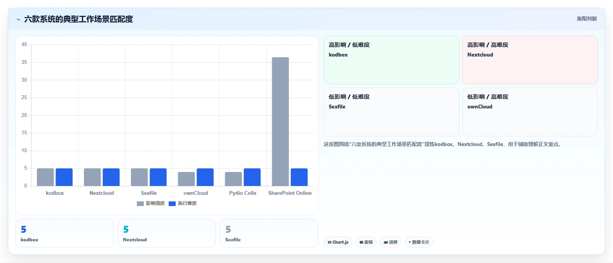Click the 数据卡片 tag chip
This screenshot has width=613, height=263.
(419, 242)
